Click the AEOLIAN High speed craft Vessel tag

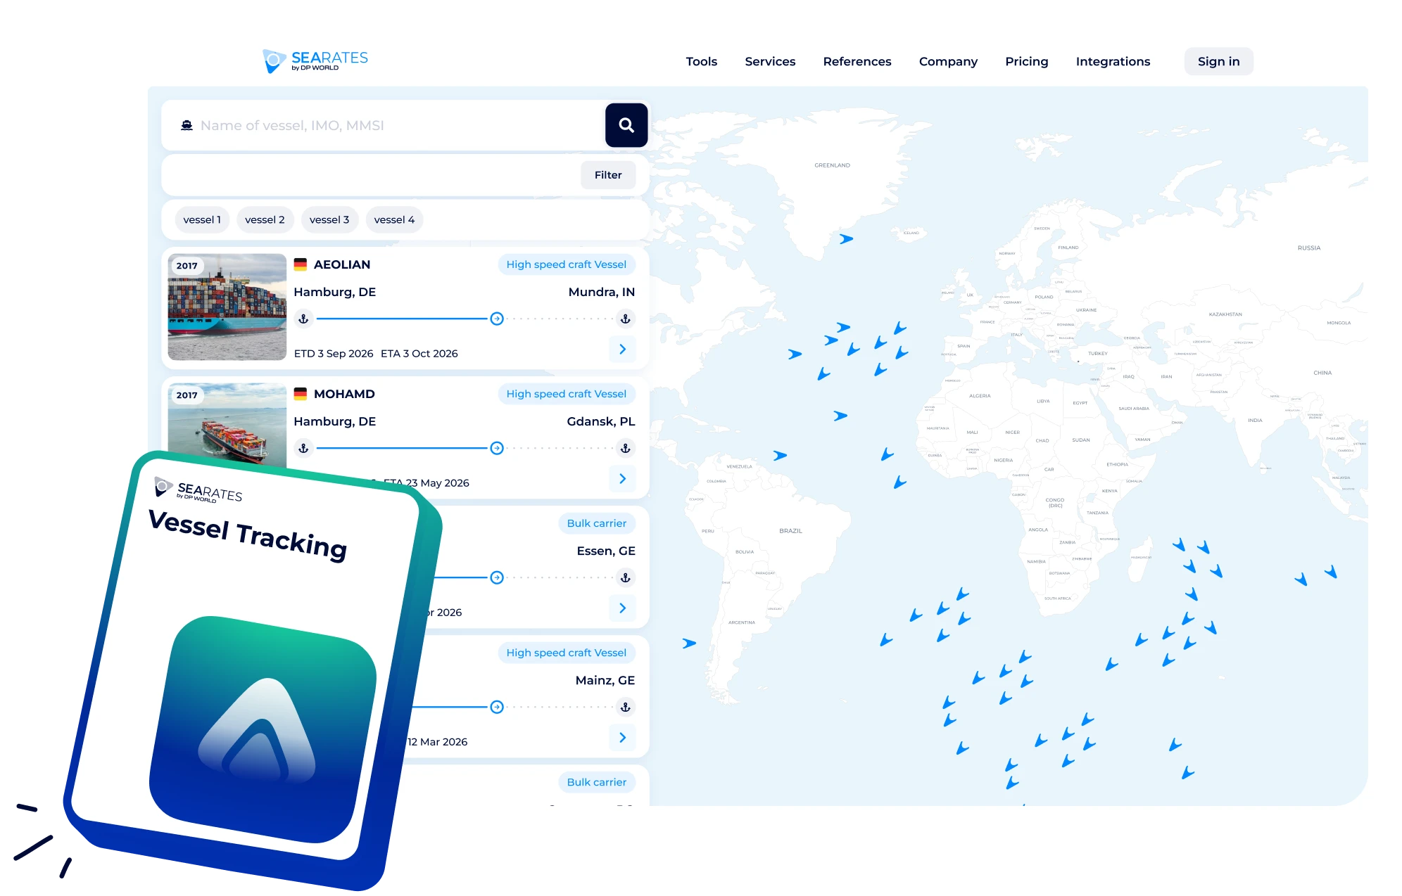click(566, 264)
